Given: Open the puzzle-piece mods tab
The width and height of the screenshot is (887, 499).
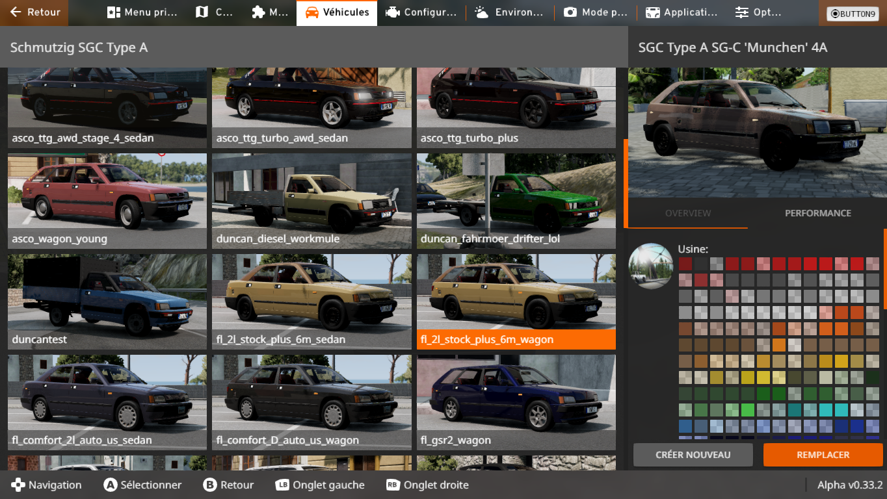Looking at the screenshot, I should [270, 12].
